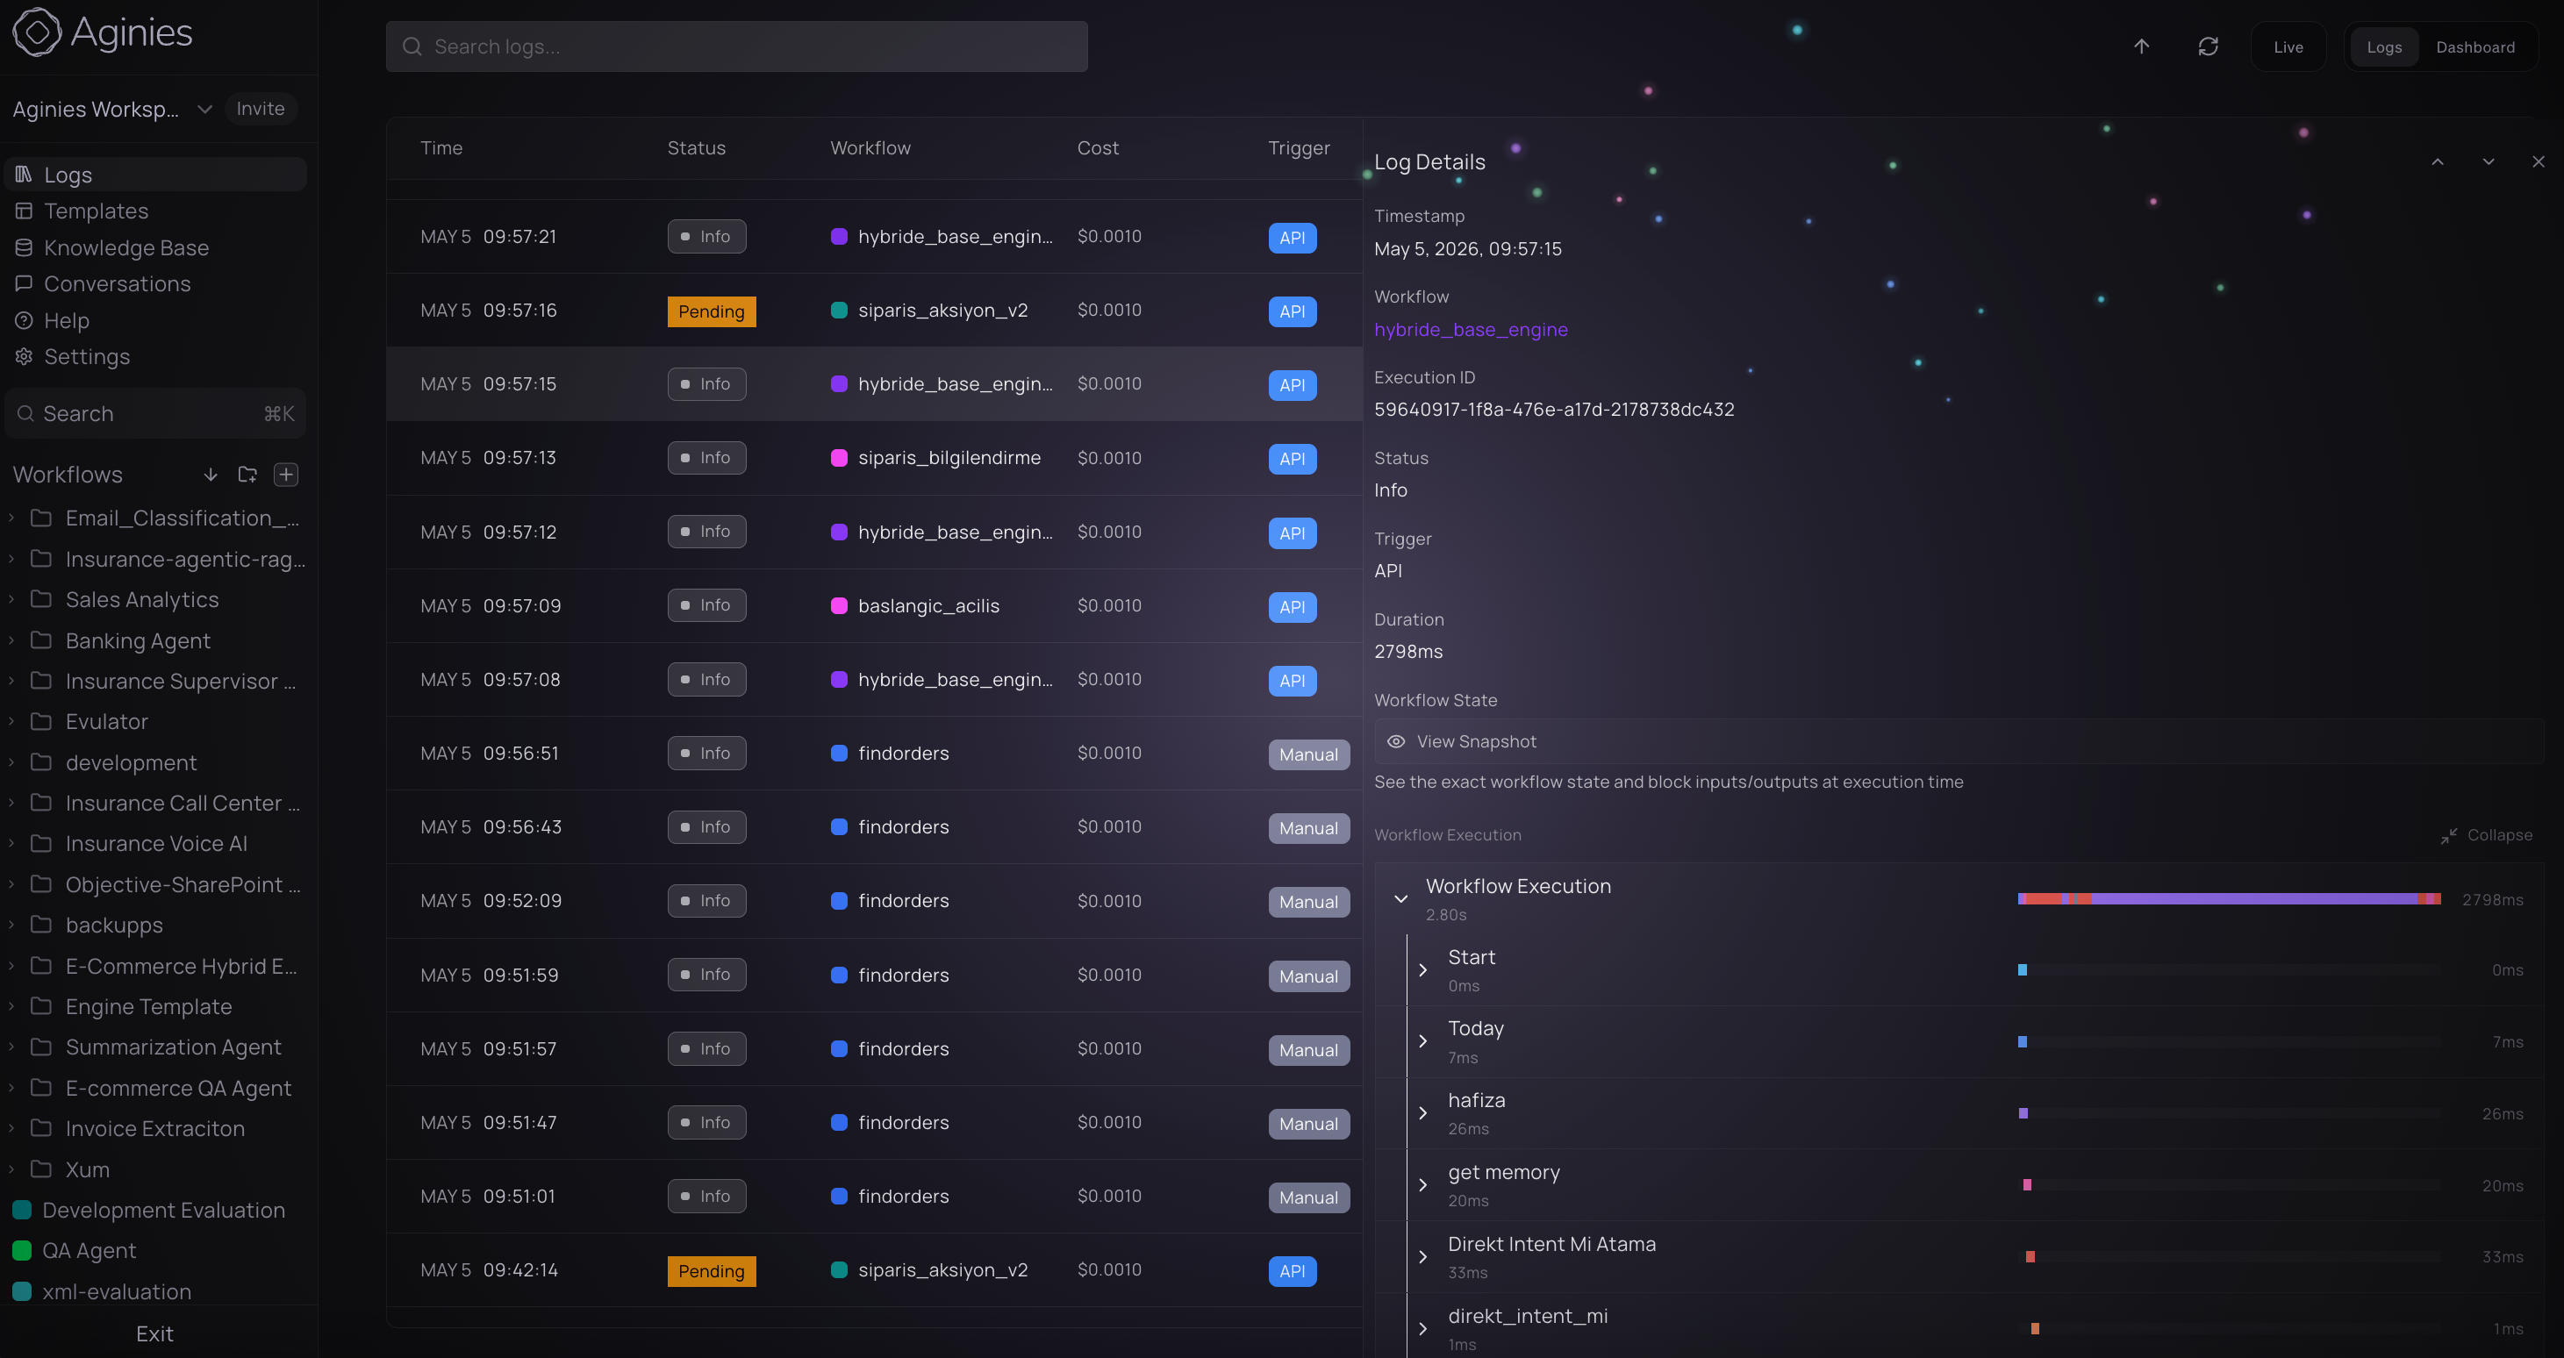Open the development folder icon
The width and height of the screenshot is (2564, 1358).
[x=41, y=762]
